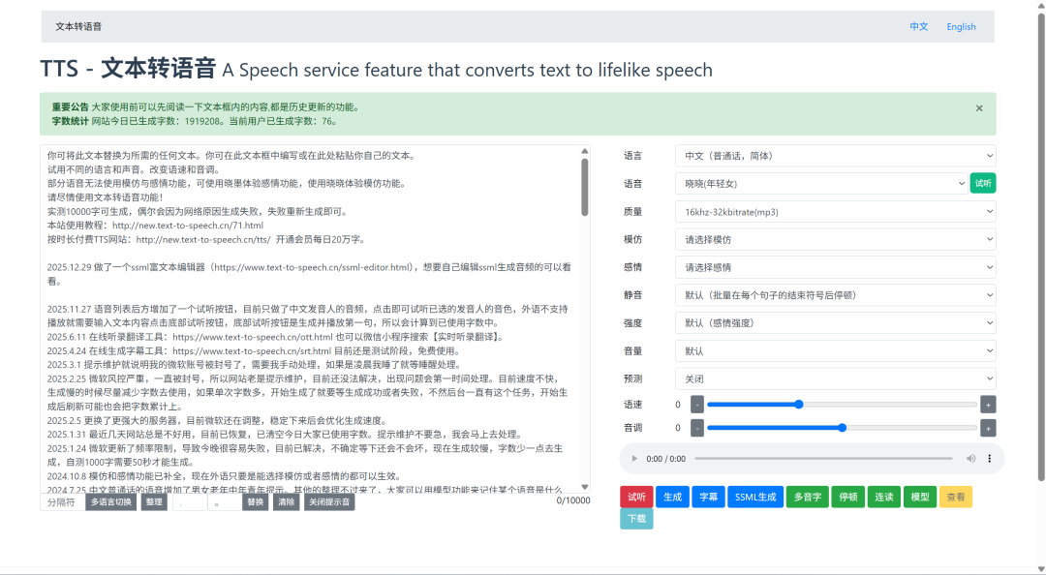Switch site language to 中文
The width and height of the screenshot is (1046, 575).
tap(918, 27)
